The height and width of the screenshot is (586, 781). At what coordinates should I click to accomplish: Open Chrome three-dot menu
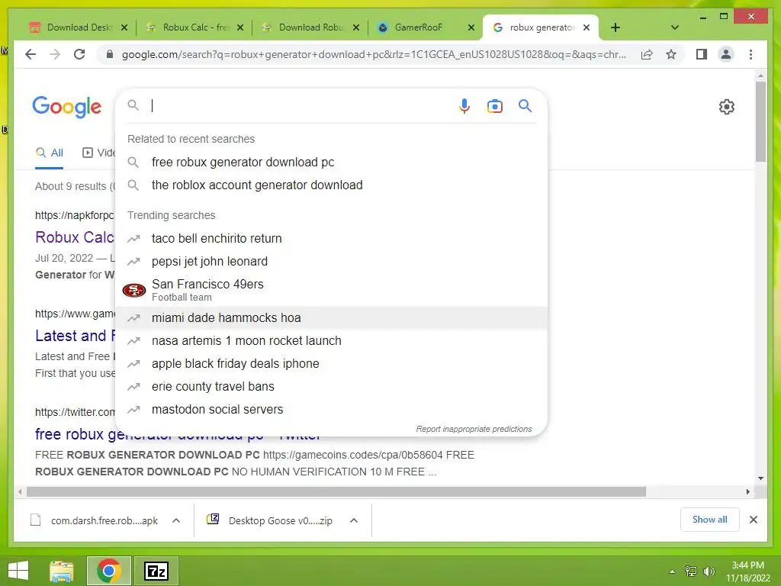click(x=750, y=54)
